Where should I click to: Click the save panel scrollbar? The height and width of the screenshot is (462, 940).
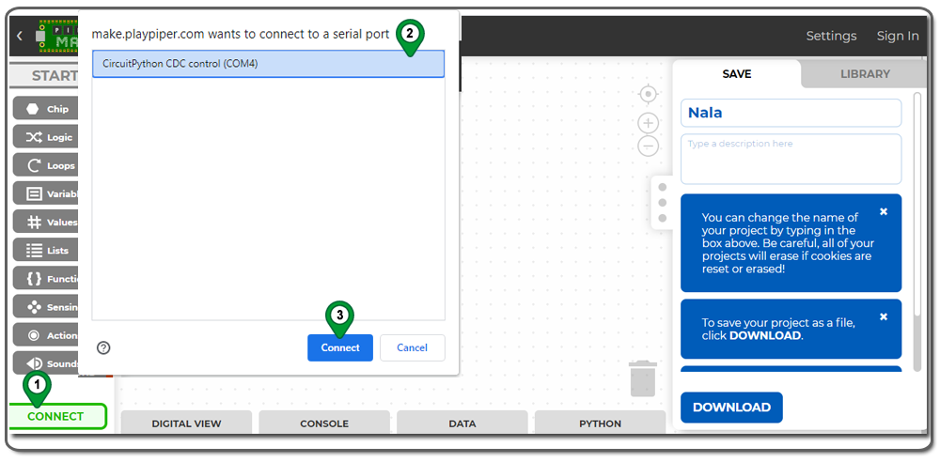[x=916, y=204]
